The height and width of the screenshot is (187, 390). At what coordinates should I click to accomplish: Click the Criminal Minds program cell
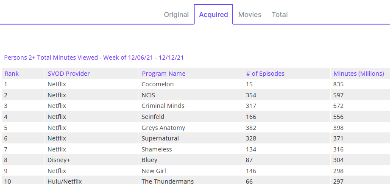click(163, 106)
